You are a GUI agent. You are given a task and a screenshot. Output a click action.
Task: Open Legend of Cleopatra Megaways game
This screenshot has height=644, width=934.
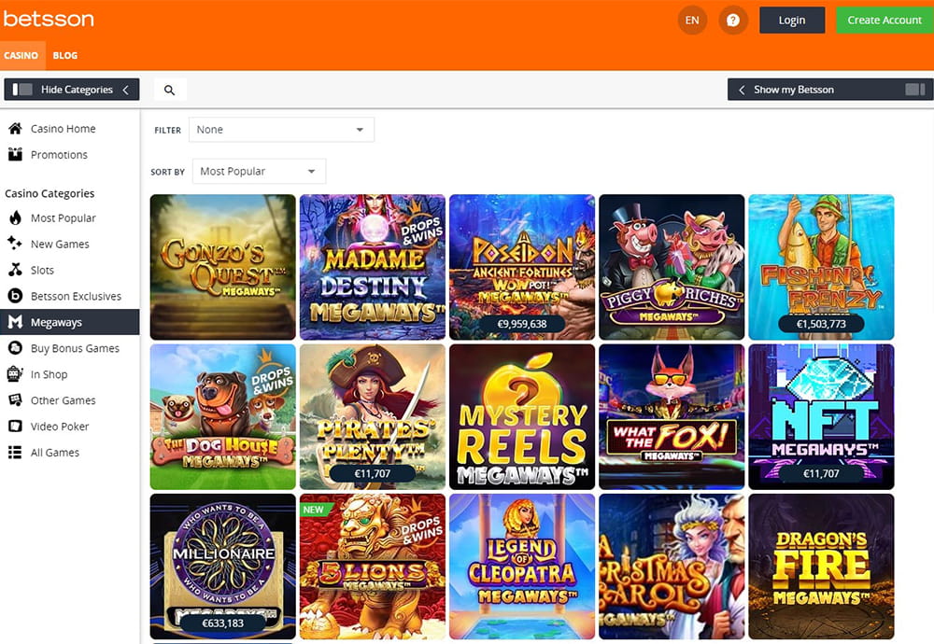522,566
